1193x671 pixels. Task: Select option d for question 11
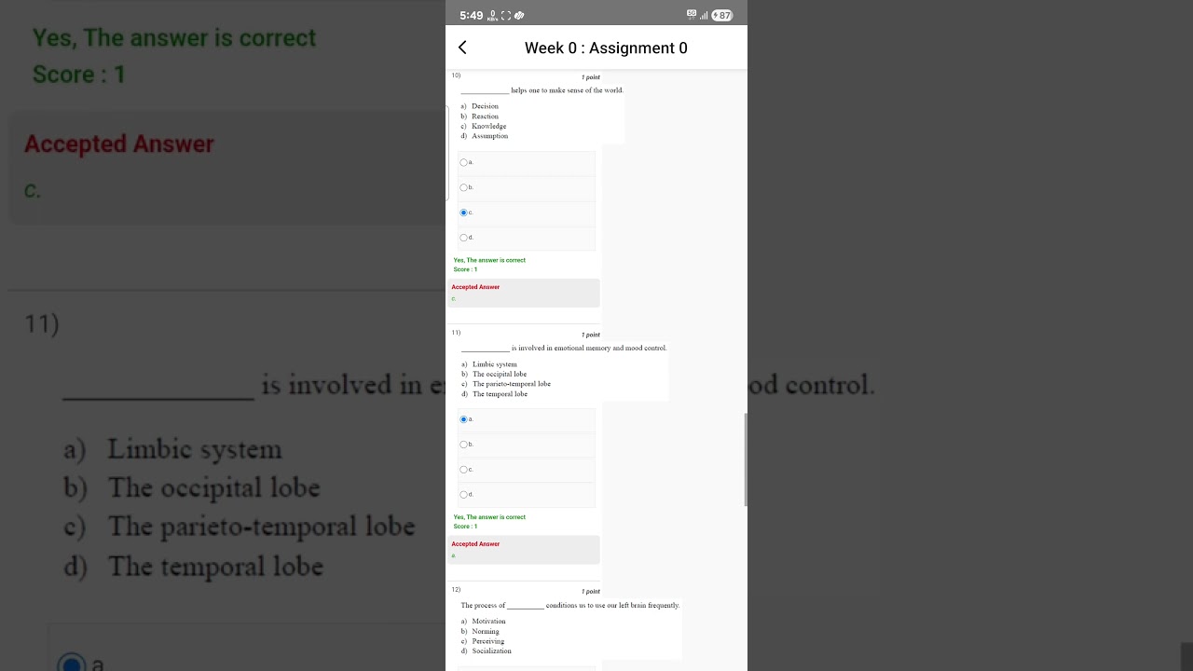pos(463,495)
